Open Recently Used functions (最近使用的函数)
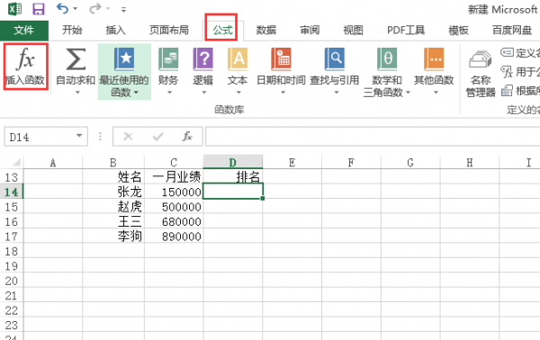The width and height of the screenshot is (540, 340). coord(124,72)
